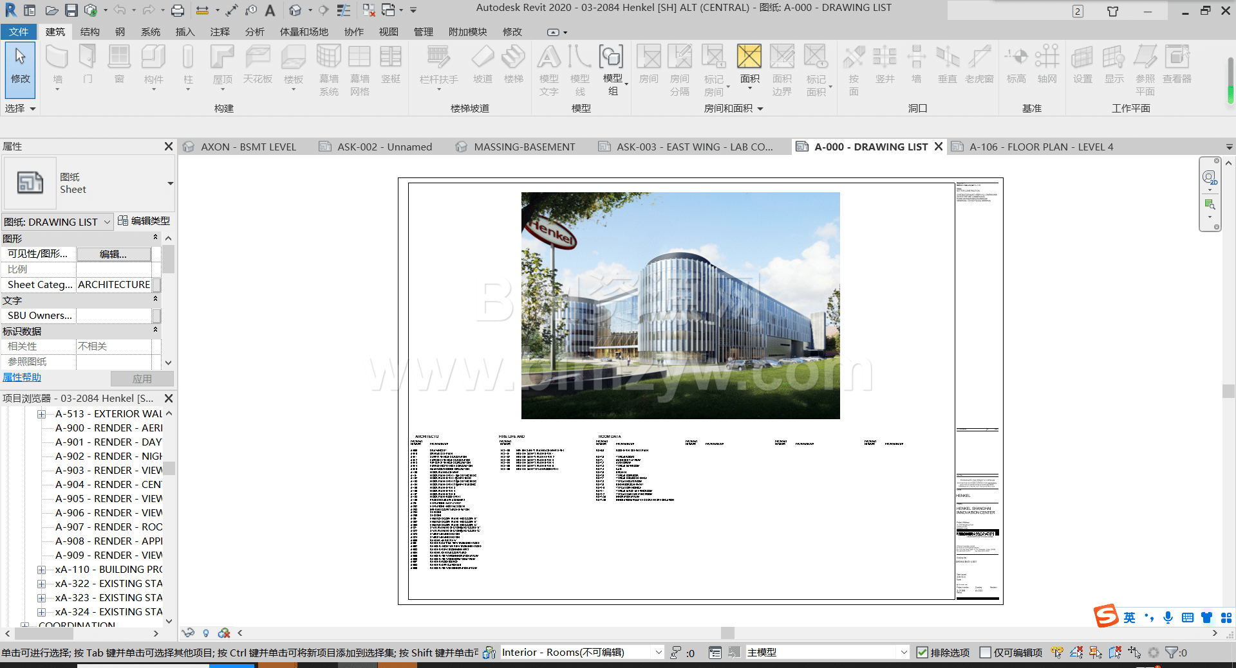1236x668 pixels.
Task: Open the 查看器 Viewer tool
Action: pos(1177,66)
